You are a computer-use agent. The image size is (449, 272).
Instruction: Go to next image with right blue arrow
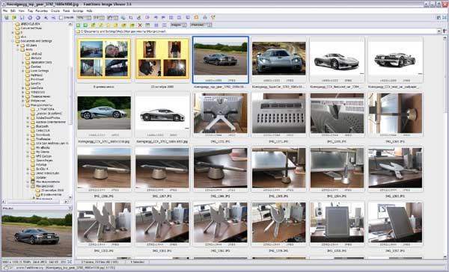point(38,18)
